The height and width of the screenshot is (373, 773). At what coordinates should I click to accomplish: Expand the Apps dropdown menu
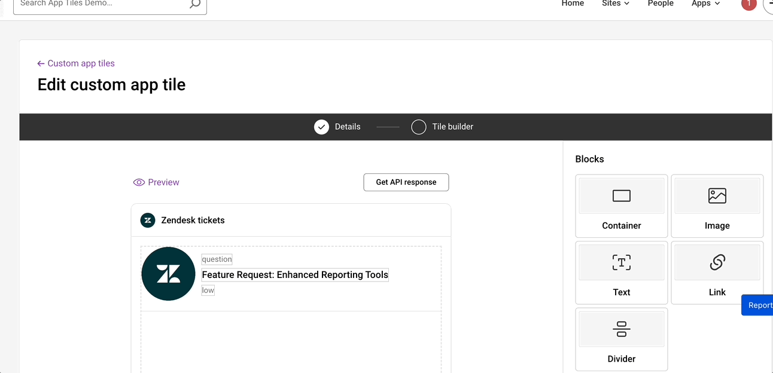click(x=705, y=4)
